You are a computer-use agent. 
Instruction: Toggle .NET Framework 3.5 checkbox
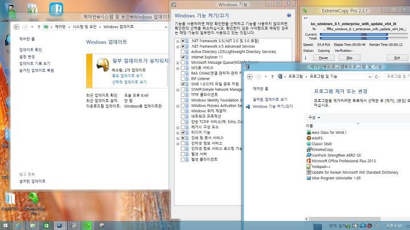pos(183,41)
